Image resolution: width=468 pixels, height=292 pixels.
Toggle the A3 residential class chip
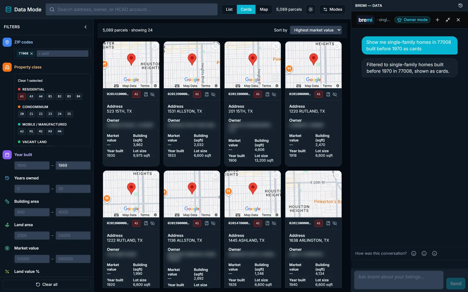31,96
